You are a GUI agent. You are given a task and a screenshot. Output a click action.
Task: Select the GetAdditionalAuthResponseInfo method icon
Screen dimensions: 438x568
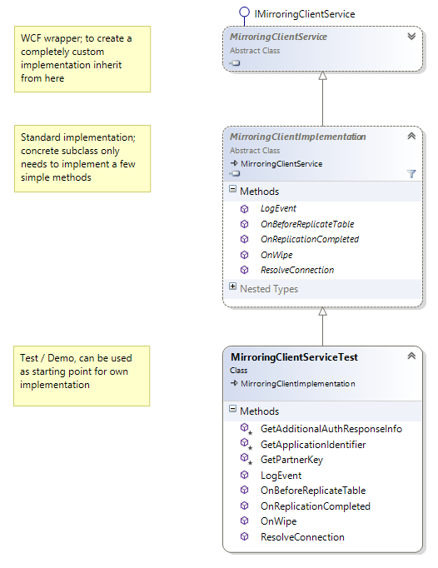(x=246, y=429)
